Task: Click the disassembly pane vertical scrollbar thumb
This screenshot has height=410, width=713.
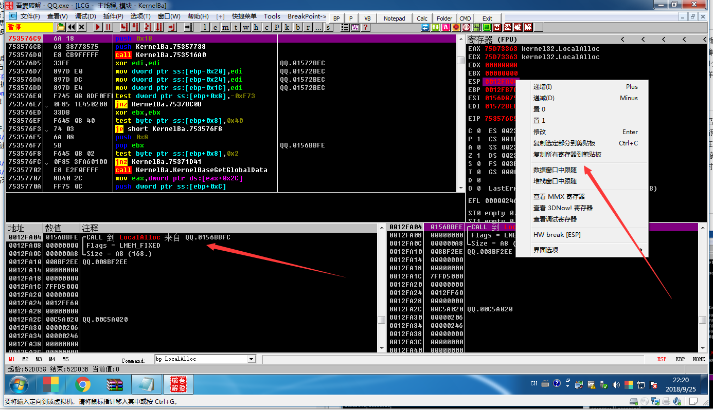Action: tap(460, 60)
